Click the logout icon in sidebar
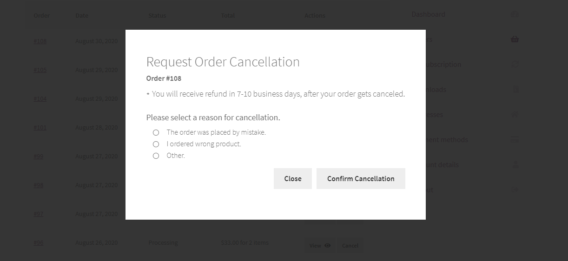Screen dimensions: 568x261 [x=515, y=190]
